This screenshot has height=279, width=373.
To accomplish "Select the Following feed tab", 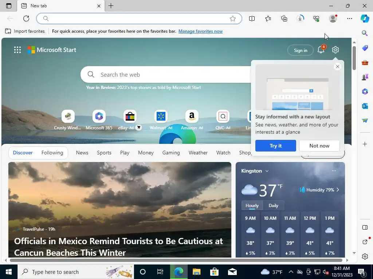I will pyautogui.click(x=52, y=153).
